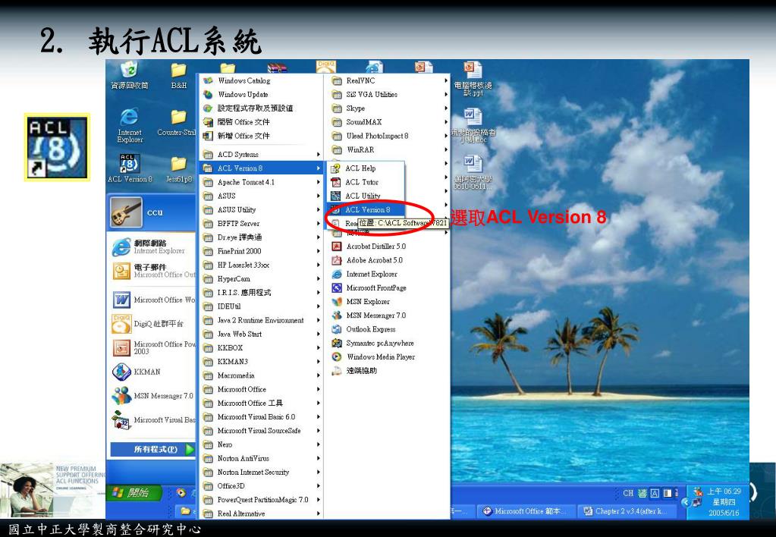Image resolution: width=776 pixels, height=537 pixels.
Task: Select Windows Update in programs menu
Action: pos(261,94)
